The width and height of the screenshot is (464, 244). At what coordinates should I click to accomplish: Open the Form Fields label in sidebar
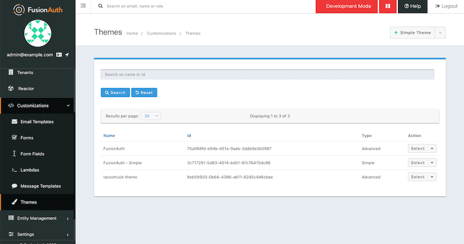(x=32, y=154)
